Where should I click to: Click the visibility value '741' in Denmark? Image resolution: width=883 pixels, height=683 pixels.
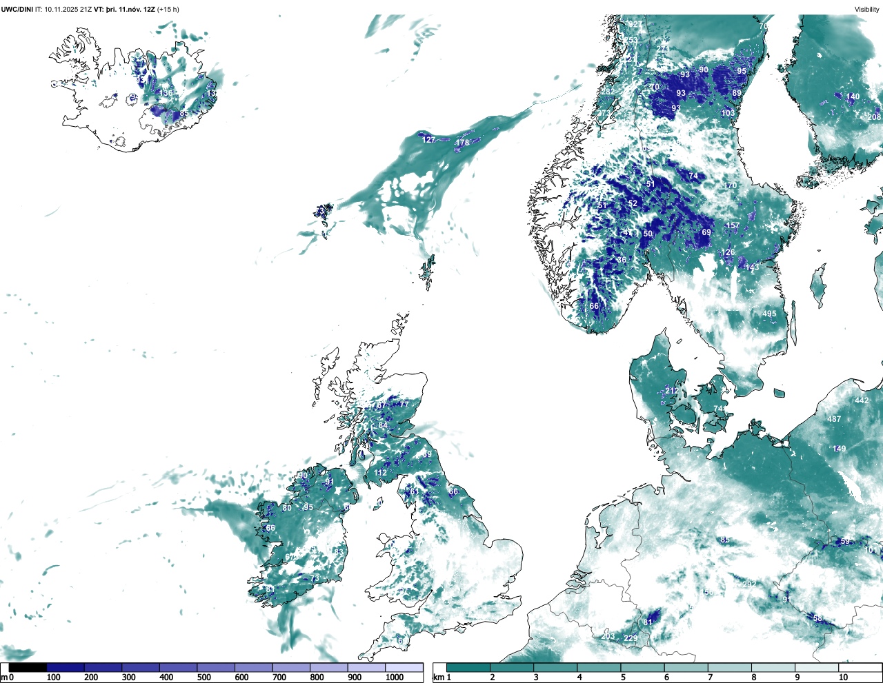coord(720,409)
